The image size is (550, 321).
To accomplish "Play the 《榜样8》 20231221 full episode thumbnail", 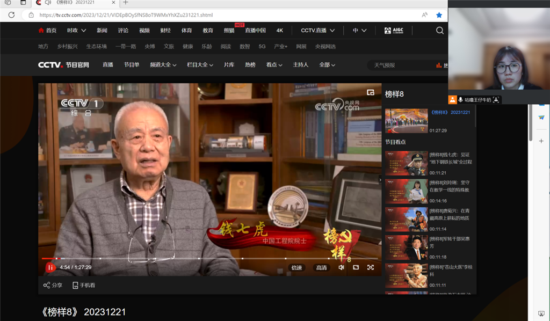I will click(406, 121).
